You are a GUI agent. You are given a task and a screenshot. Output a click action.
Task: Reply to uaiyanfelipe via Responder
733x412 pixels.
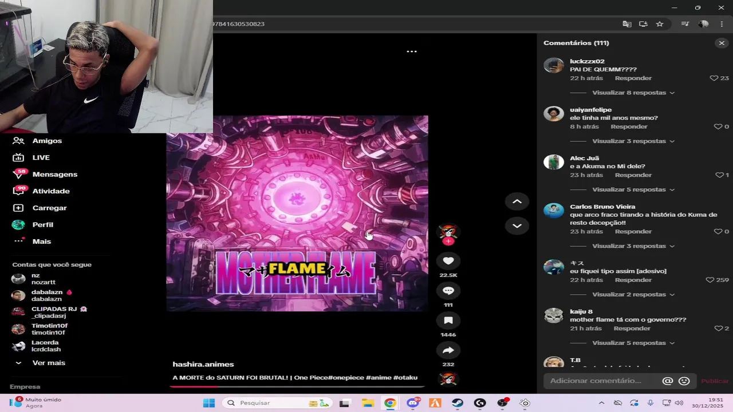click(629, 126)
